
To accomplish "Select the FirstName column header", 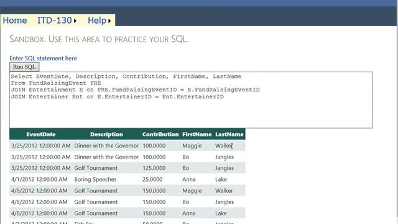I will [x=197, y=134].
